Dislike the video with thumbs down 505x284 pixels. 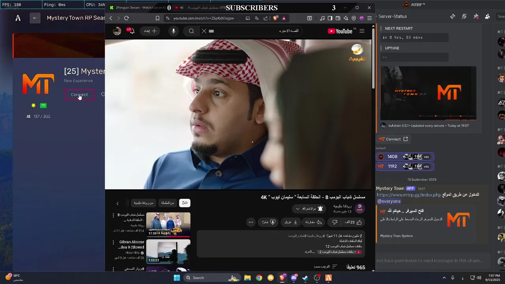point(335,222)
